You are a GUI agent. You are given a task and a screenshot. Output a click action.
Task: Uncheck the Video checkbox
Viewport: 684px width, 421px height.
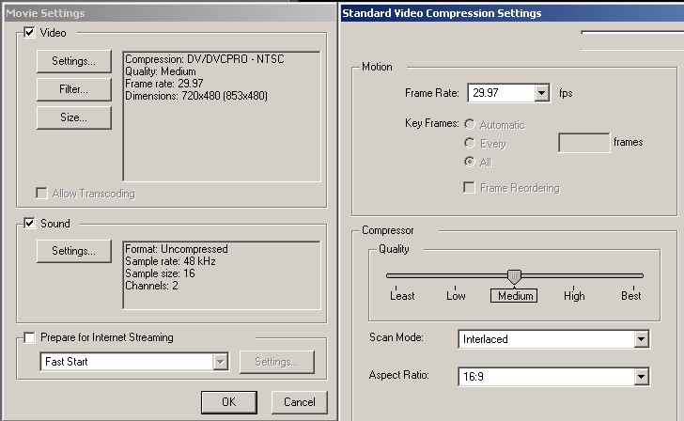pyautogui.click(x=29, y=32)
